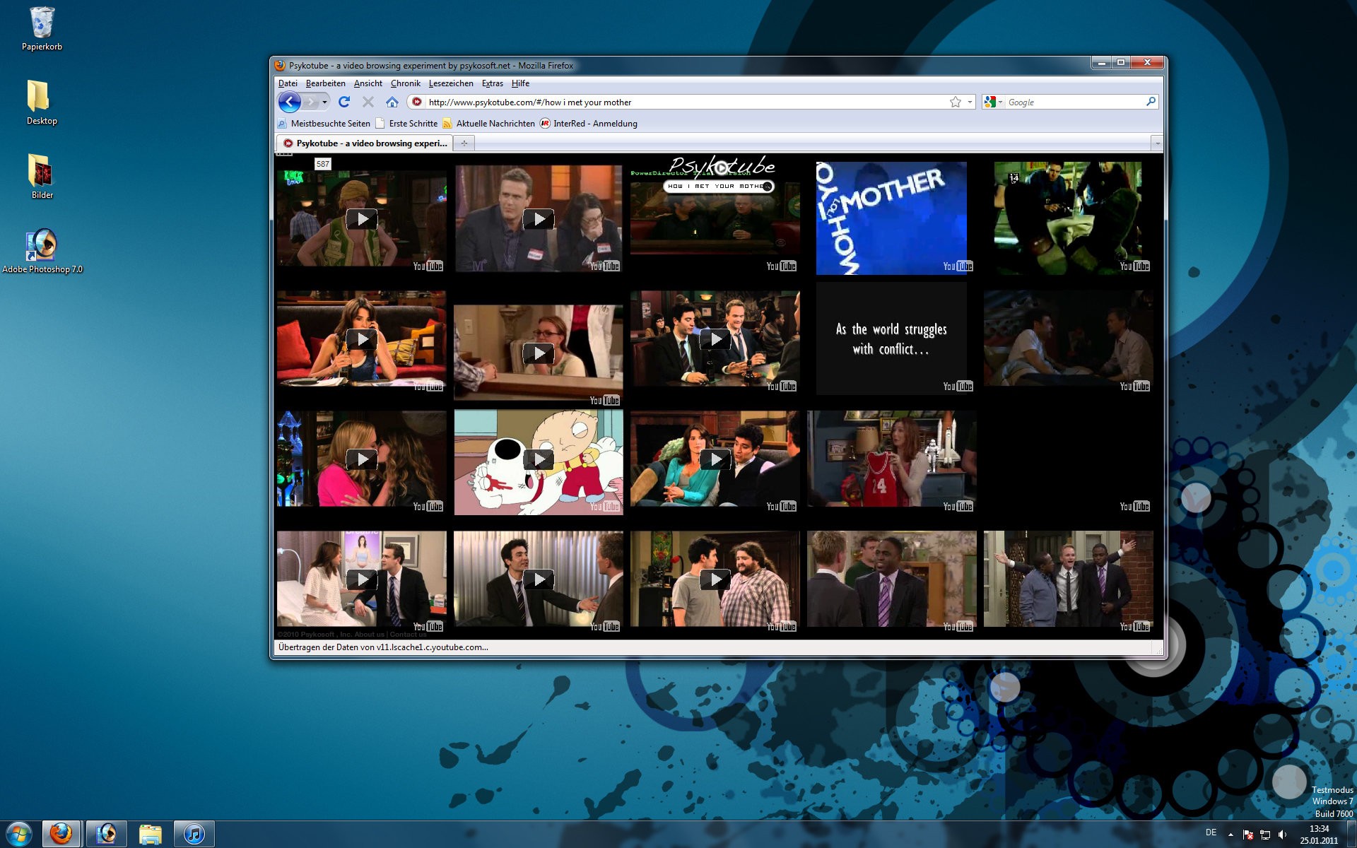
Task: Open the Aktuelle Nachrichten feed bookmark
Action: point(488,124)
